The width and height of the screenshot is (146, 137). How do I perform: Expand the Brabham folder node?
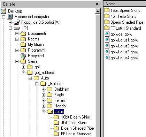pos(43,89)
